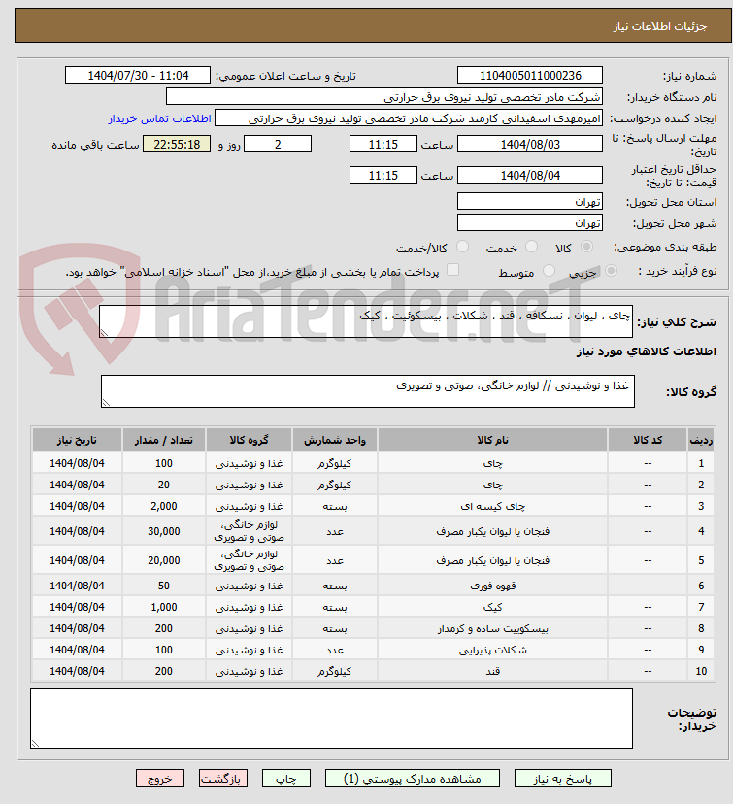Select item بیسکوییت ساده و کرمدار
This screenshot has width=733, height=804.
click(492, 628)
